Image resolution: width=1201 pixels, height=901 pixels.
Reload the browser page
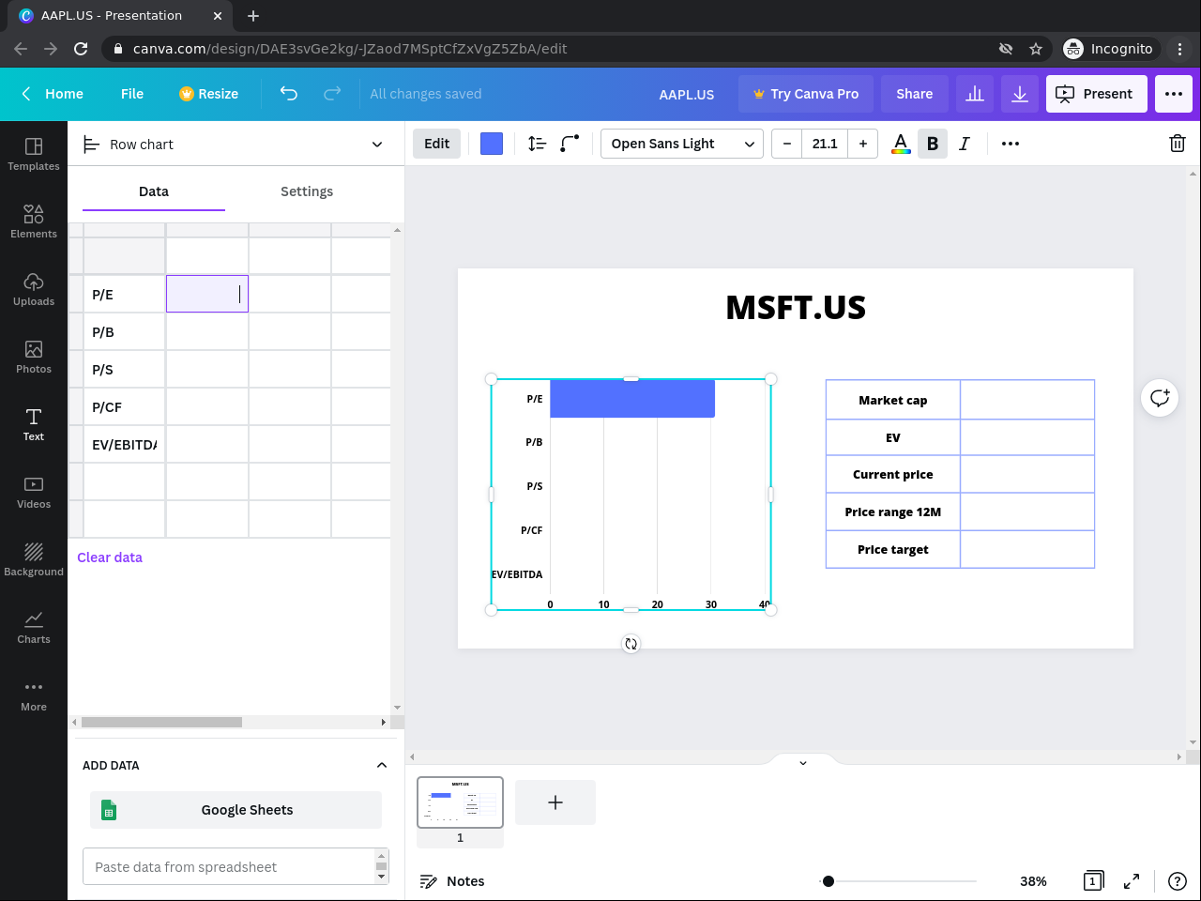point(81,49)
